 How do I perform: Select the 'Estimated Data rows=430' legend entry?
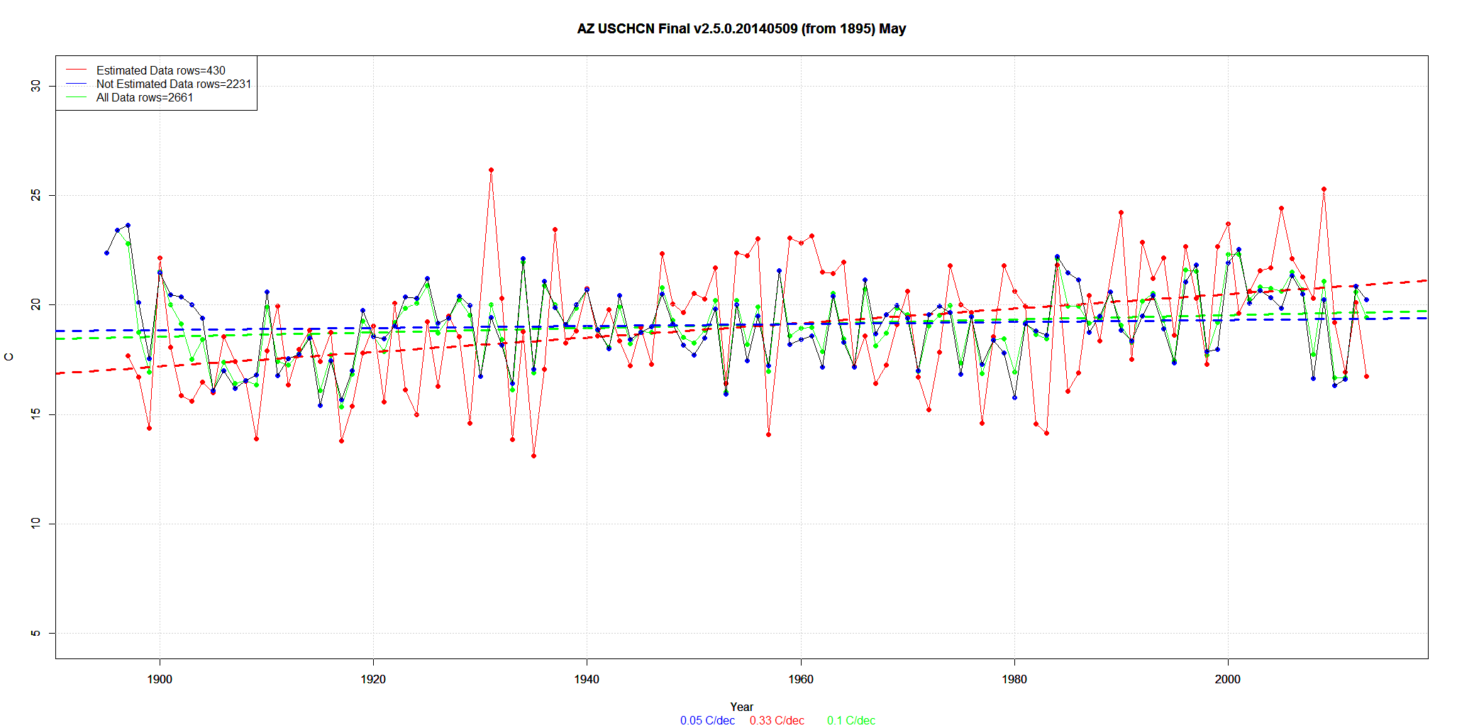coord(160,70)
